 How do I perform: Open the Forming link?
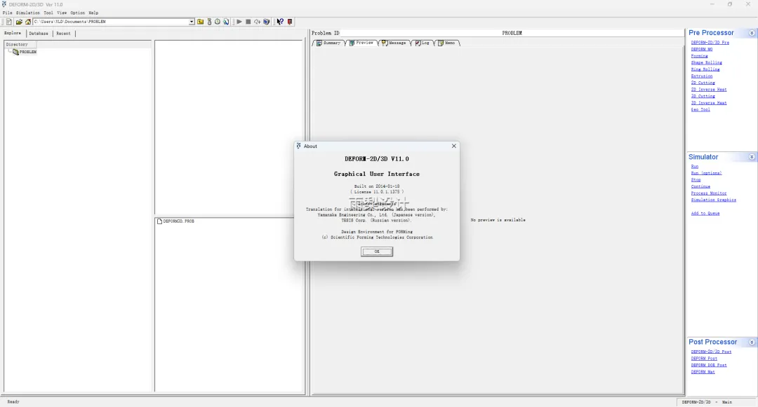(x=699, y=56)
